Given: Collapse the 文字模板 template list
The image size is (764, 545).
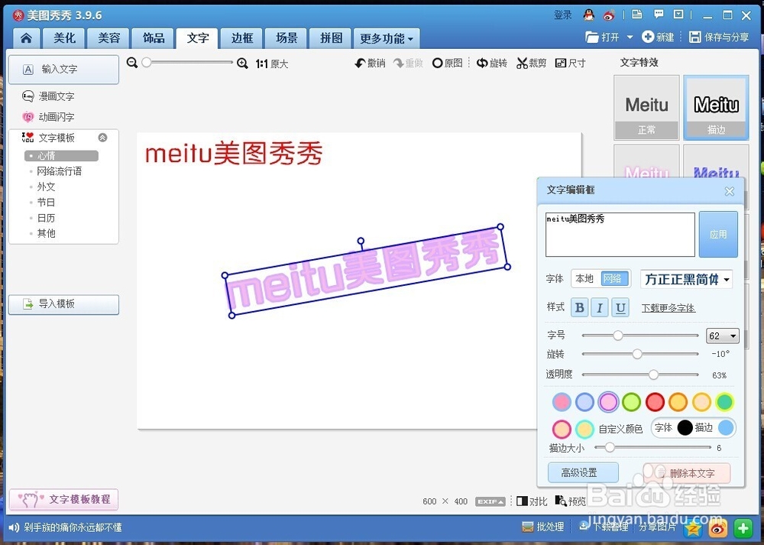Looking at the screenshot, I should pyautogui.click(x=104, y=138).
